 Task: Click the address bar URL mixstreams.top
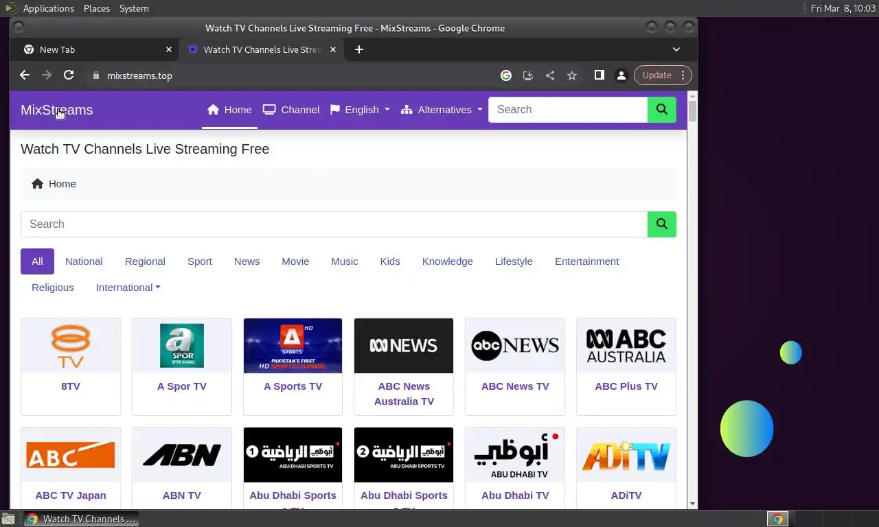(x=139, y=75)
